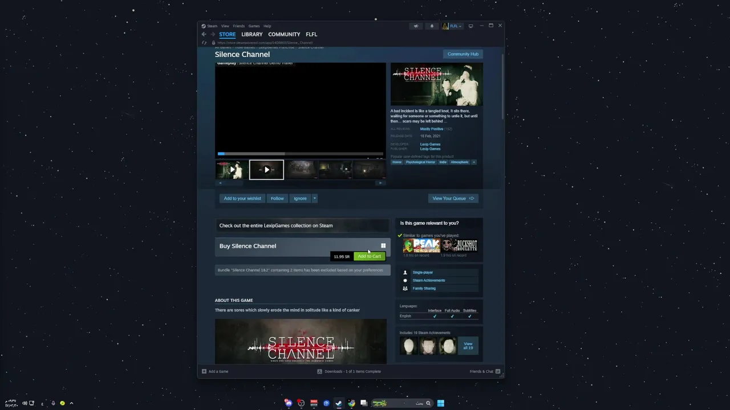Click the Family Sharing people icon
This screenshot has width=730, height=410.
tap(405, 288)
